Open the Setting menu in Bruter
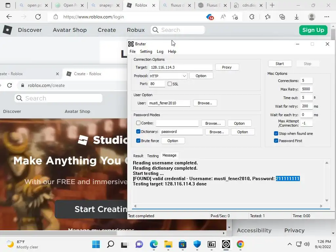 (146, 52)
